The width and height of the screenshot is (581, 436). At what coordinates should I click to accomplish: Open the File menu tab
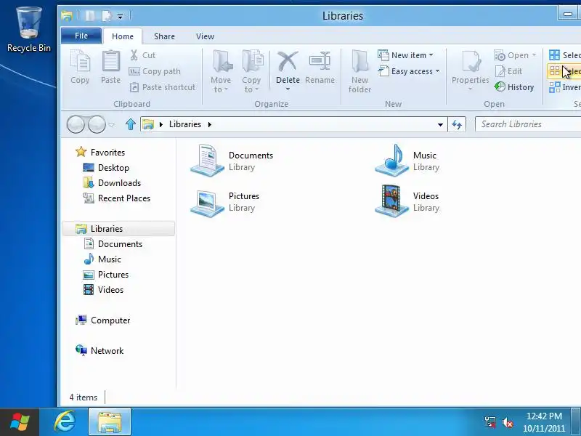81,36
